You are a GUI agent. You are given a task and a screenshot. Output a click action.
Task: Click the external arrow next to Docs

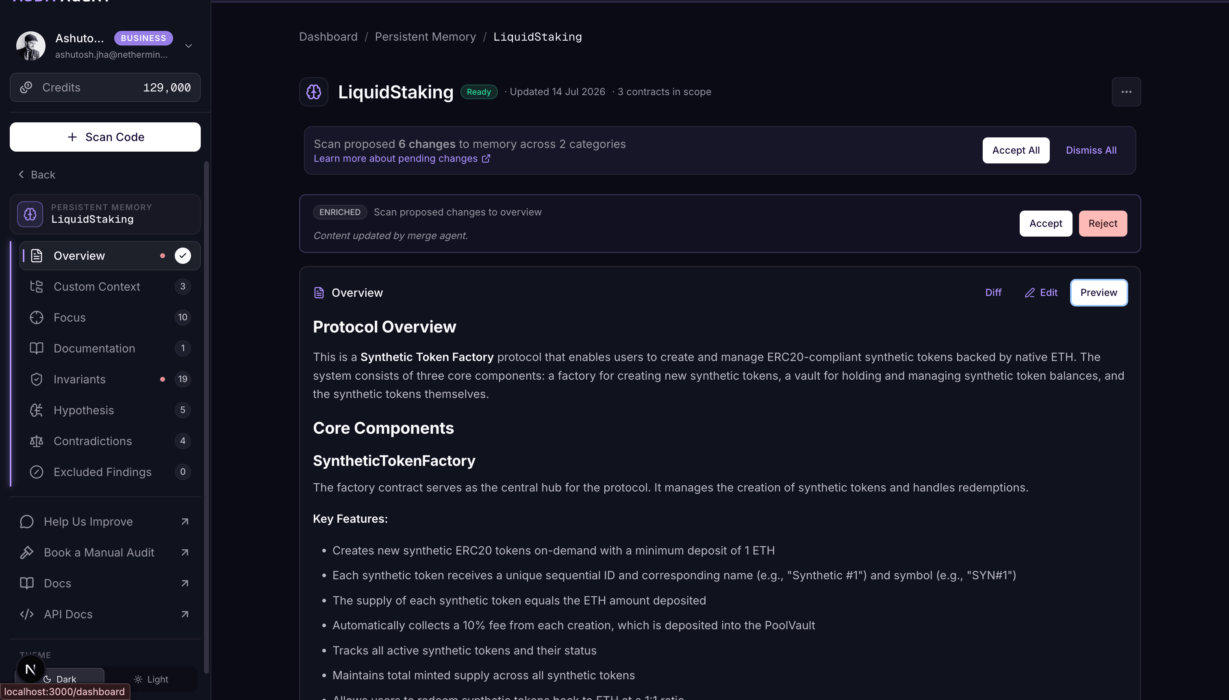coord(185,583)
